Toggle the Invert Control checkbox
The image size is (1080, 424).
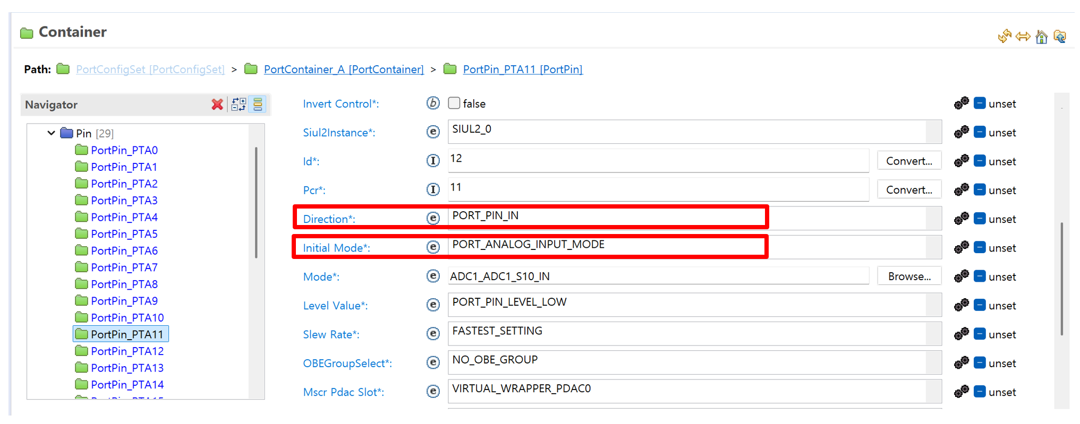tap(454, 103)
